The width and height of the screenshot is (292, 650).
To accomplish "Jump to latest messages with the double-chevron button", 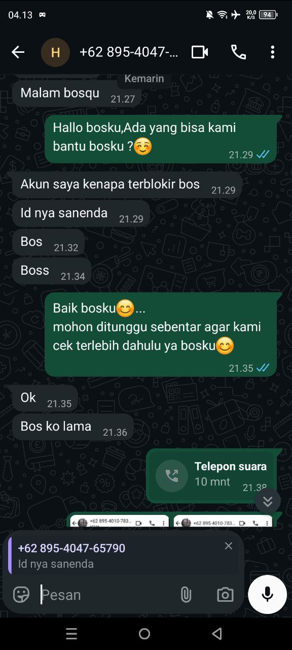I will click(268, 502).
